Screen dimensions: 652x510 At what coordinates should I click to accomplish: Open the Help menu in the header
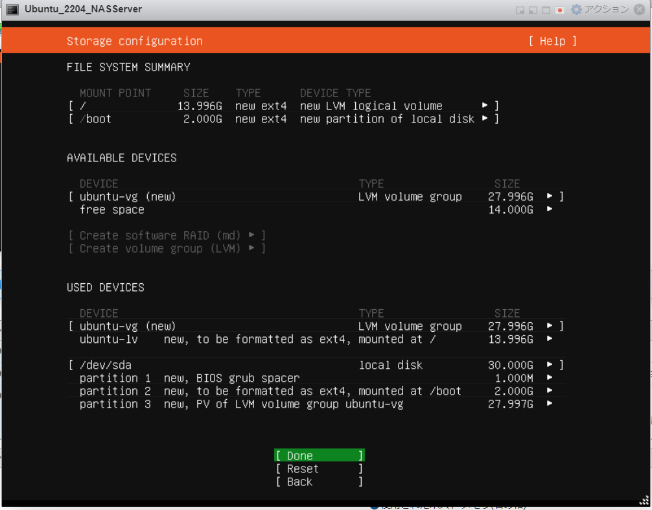point(552,41)
